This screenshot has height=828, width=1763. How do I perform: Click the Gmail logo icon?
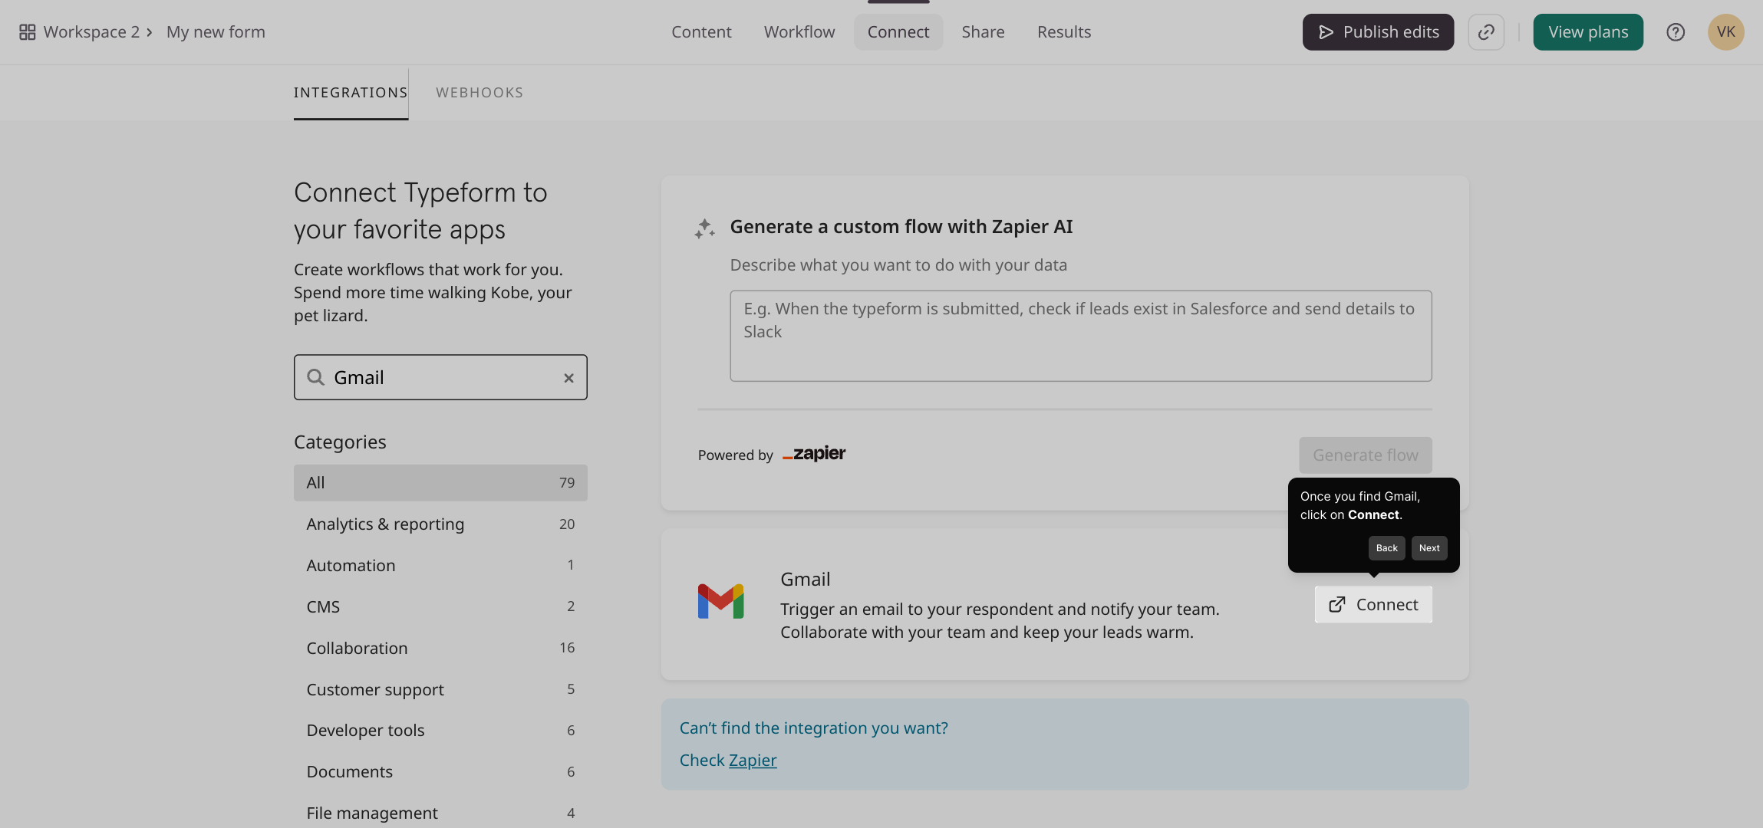[x=720, y=602]
